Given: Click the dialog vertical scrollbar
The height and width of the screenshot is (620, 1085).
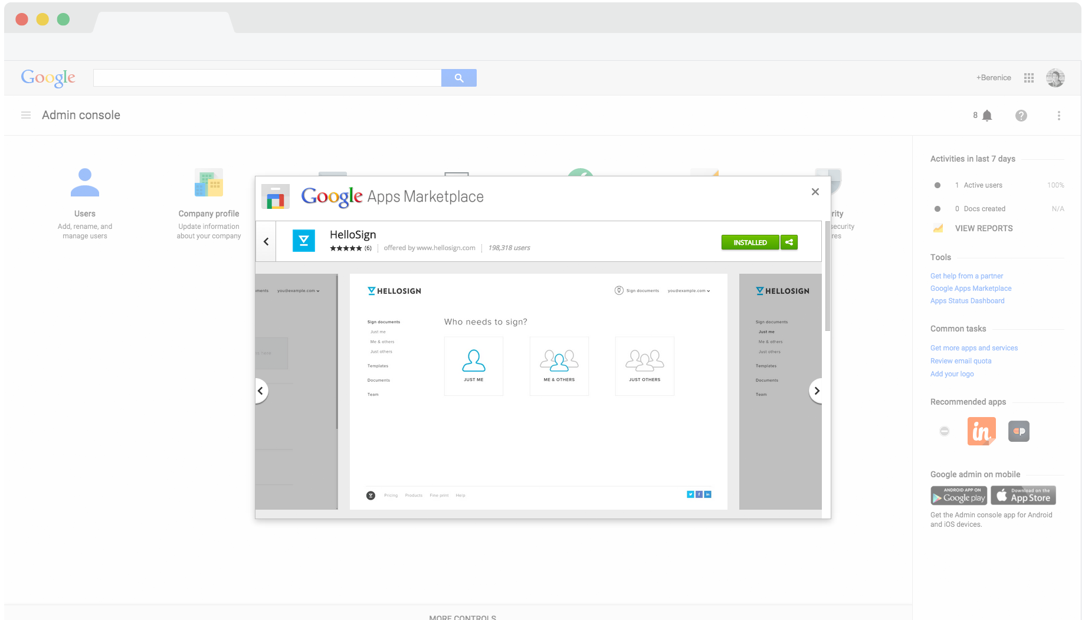Looking at the screenshot, I should pos(827,277).
